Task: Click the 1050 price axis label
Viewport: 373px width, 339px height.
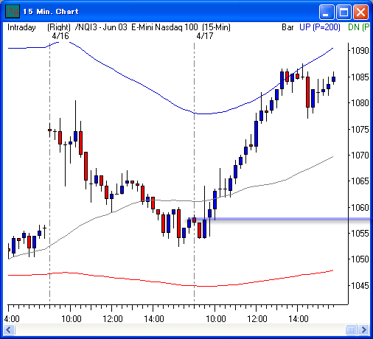Action: click(360, 259)
